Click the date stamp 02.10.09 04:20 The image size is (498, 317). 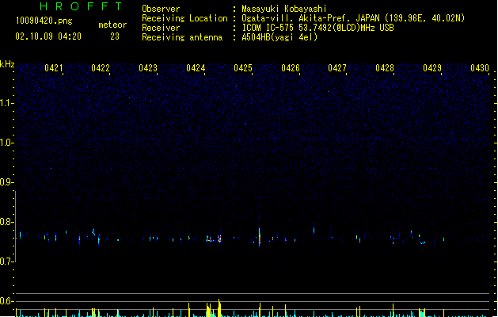(48, 36)
